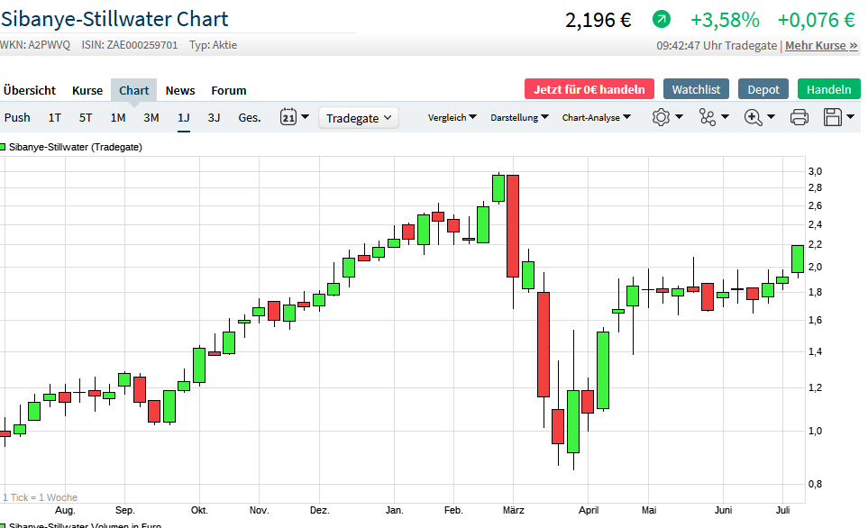Select the 1T time range
Screen dimensions: 868x528
tap(55, 117)
